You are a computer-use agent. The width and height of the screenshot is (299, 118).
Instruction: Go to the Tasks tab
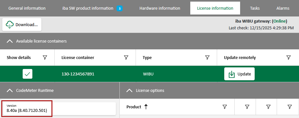click(x=255, y=8)
